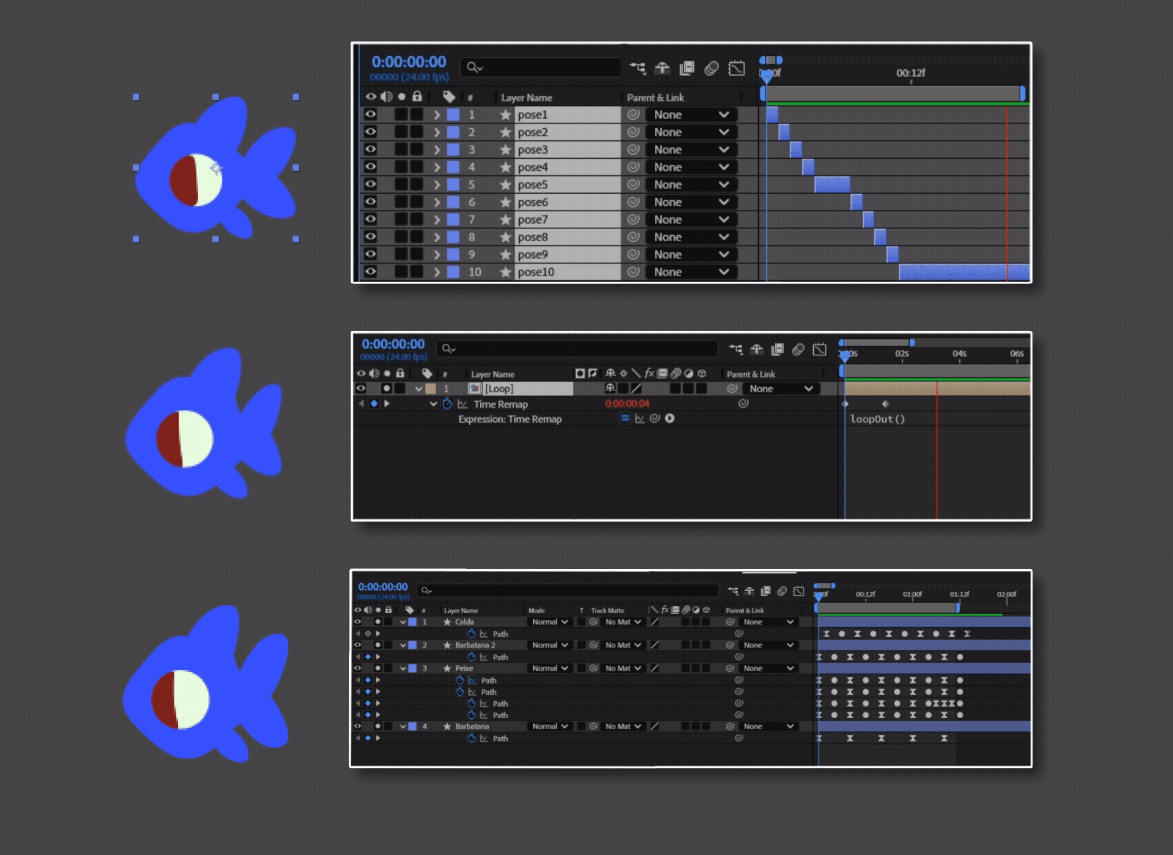Click the blue label color swatch of pose7
Viewport: 1173px width, 855px height.
pyautogui.click(x=453, y=219)
